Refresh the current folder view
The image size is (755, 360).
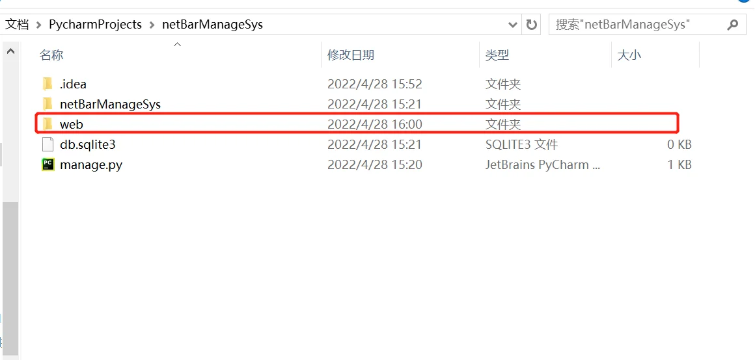532,25
